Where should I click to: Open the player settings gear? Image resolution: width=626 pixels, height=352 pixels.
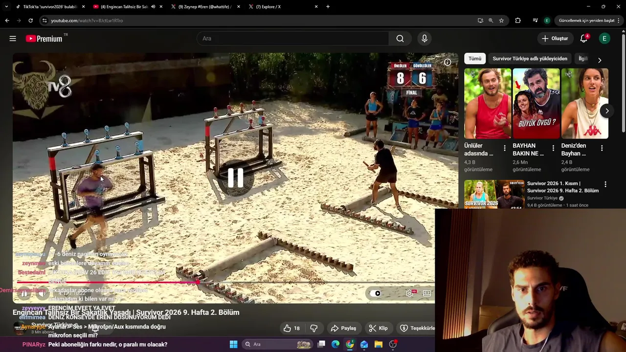(410, 293)
